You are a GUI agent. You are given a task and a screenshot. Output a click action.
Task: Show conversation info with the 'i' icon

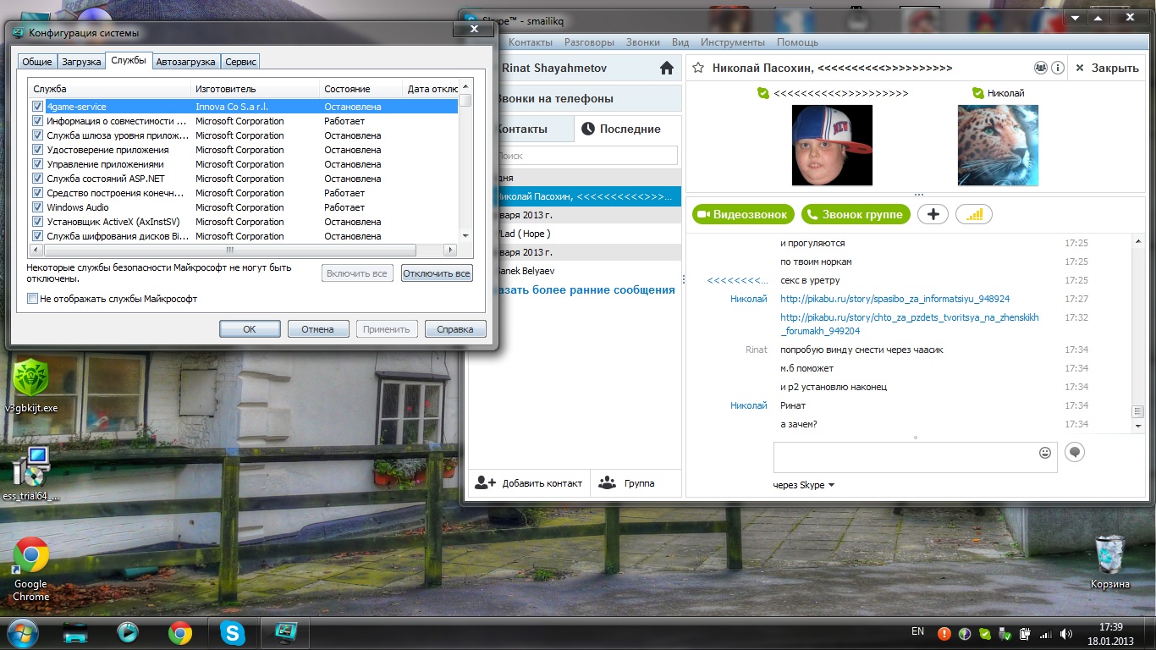click(1057, 68)
